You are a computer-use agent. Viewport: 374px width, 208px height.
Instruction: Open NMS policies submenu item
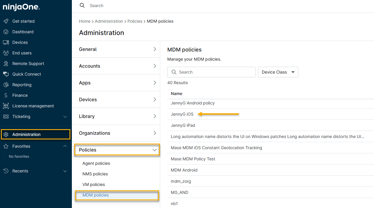(95, 174)
